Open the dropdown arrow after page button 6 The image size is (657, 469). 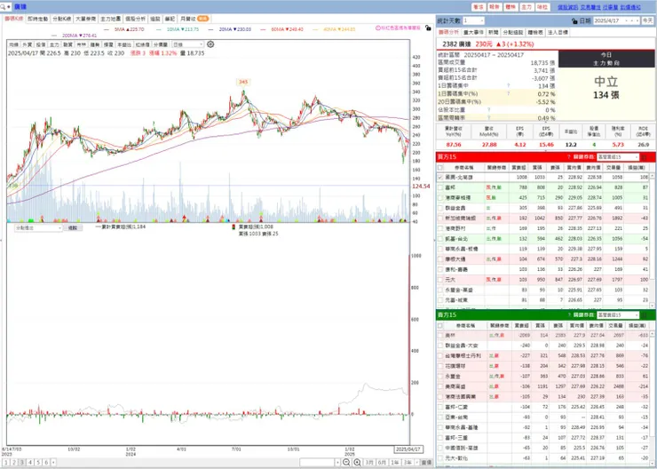[x=53, y=463]
